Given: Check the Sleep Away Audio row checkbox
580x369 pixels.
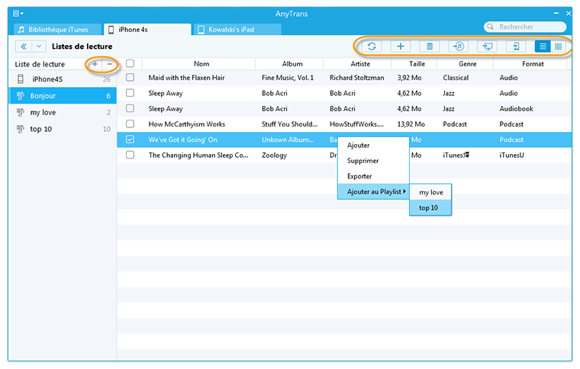Looking at the screenshot, I should point(130,93).
